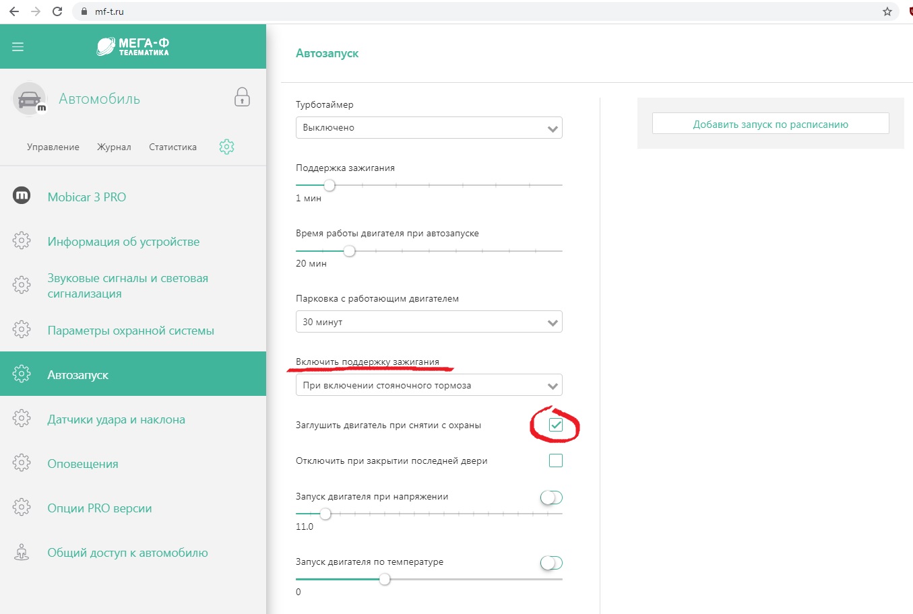Image resolution: width=913 pixels, height=614 pixels.
Task: Click the Mobicar 3 PRO logo icon
Action: pyautogui.click(x=22, y=196)
